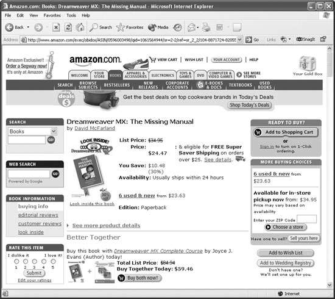The width and height of the screenshot is (335, 299).
Task: Open the Books search category dropdown
Action: (x=54, y=131)
